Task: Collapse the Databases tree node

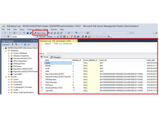Action: pyautogui.click(x=6, y=51)
